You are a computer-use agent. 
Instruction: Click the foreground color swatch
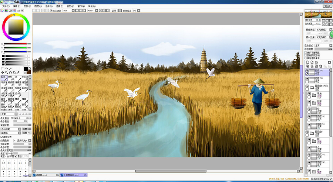pyautogui.click(x=26, y=69)
